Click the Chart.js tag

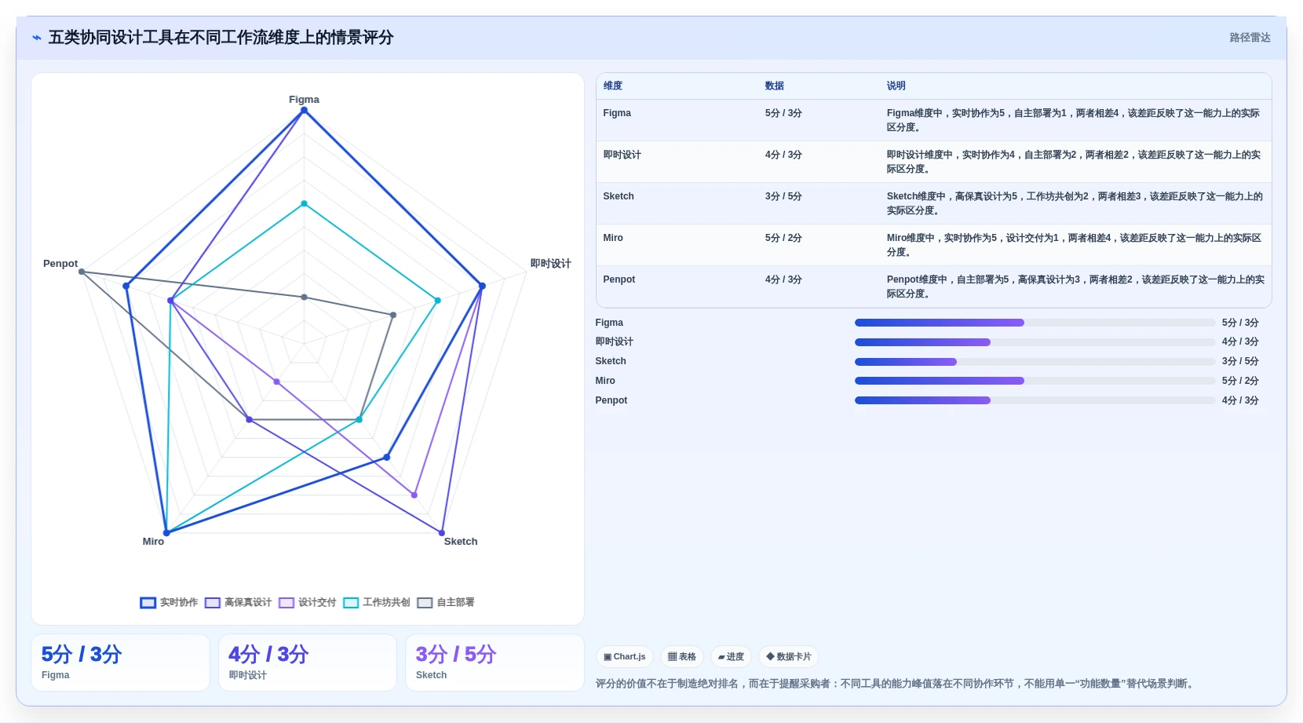click(x=625, y=656)
